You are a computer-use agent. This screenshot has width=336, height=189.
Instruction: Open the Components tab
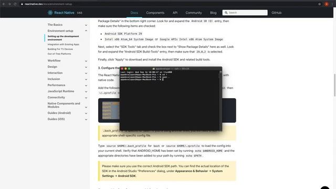[155, 13]
